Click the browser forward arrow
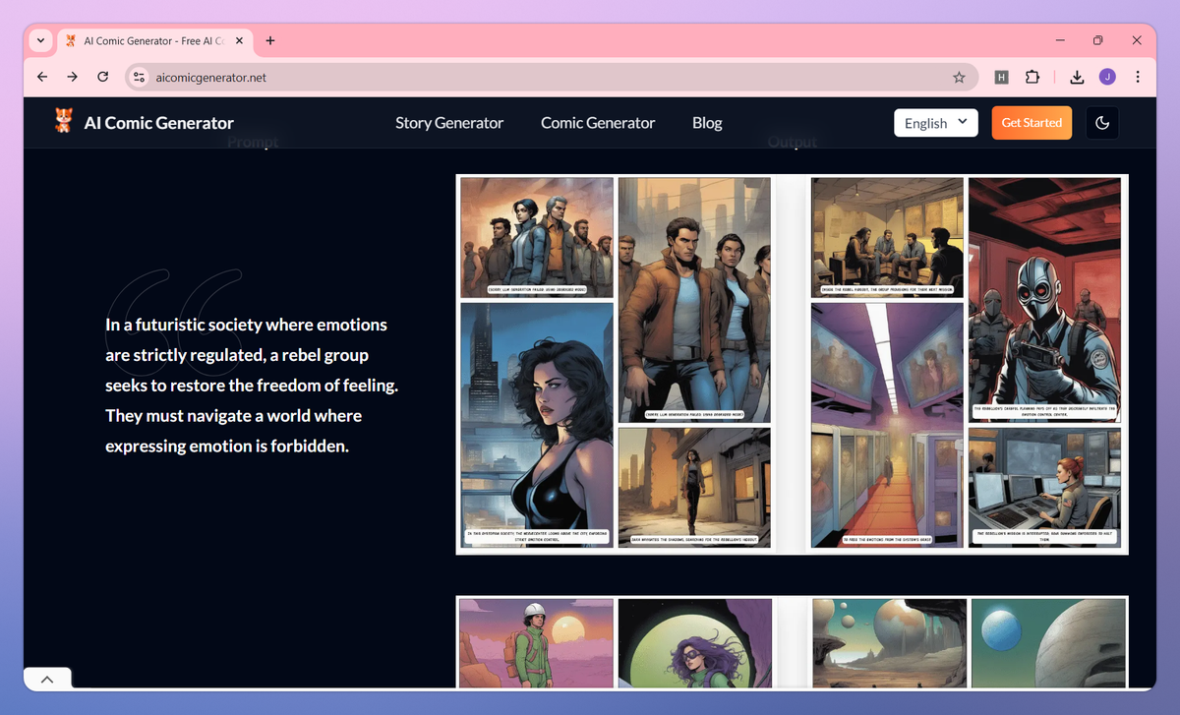Viewport: 1180px width, 715px height. pos(72,76)
